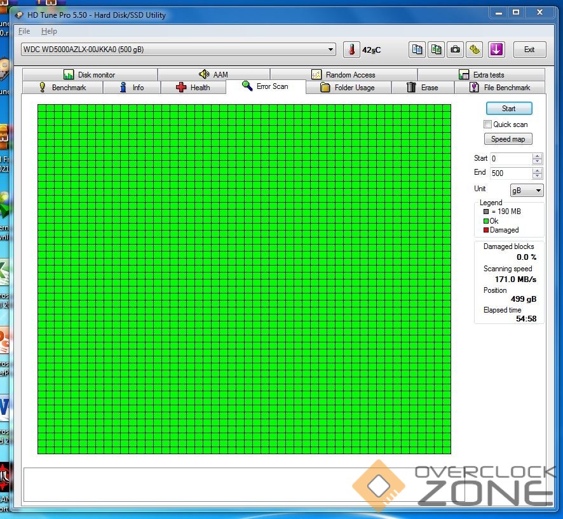Maximize the HD Tune Pro window

516,13
